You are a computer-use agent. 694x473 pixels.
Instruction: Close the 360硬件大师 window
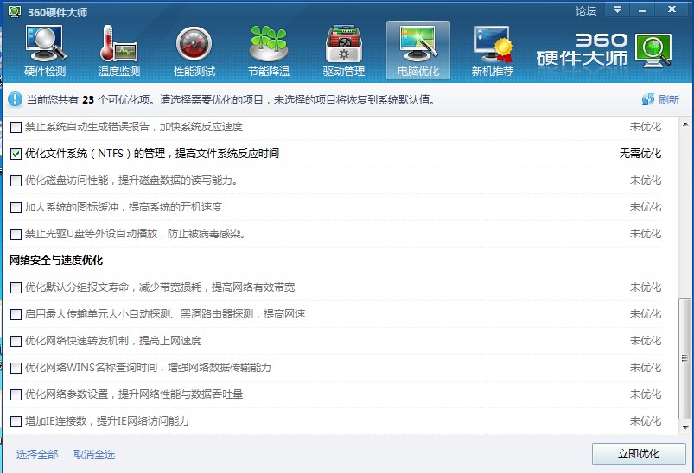pyautogui.click(x=672, y=9)
